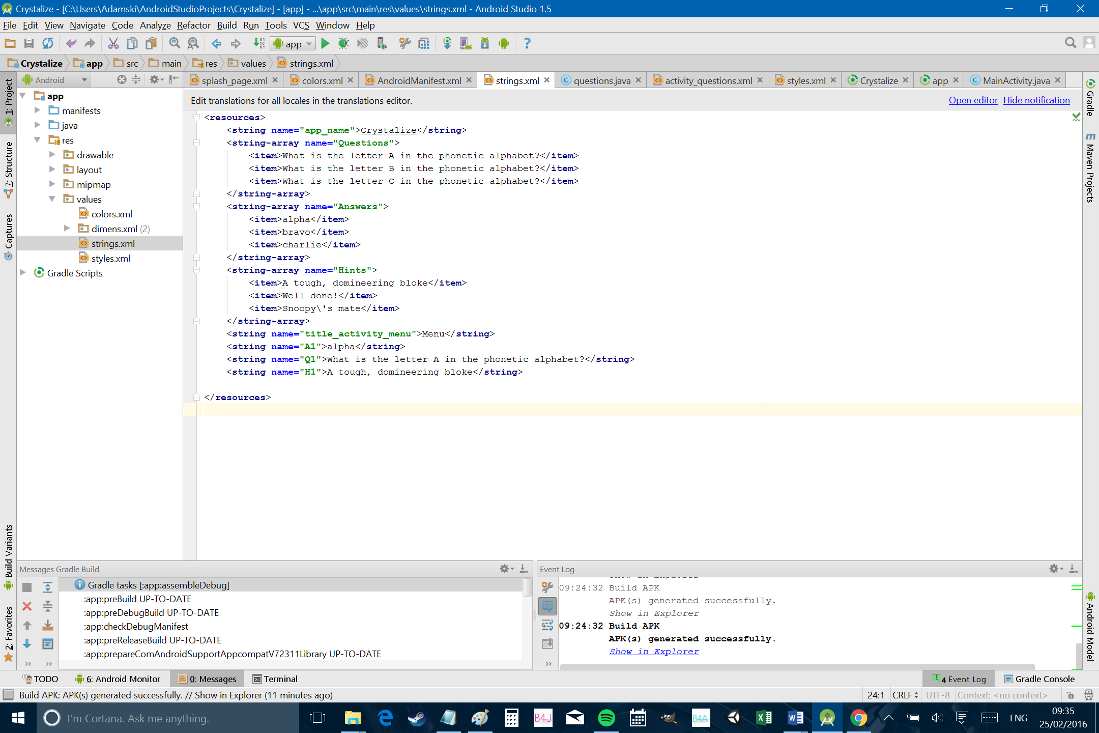The image size is (1099, 733).
Task: Stop Gradle build square icon
Action: (27, 587)
